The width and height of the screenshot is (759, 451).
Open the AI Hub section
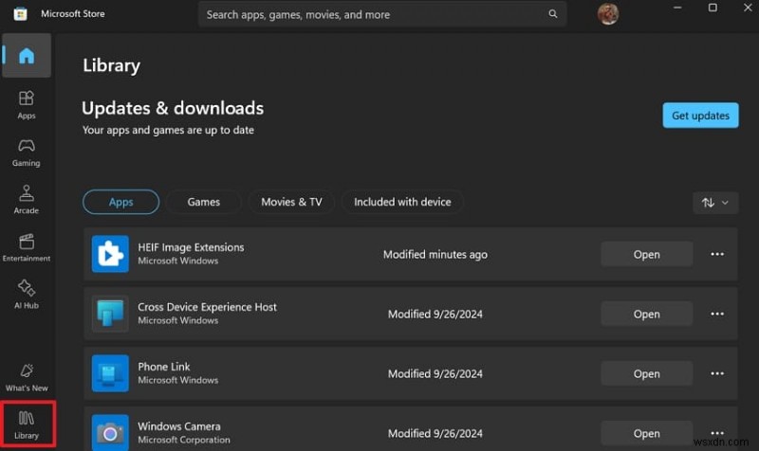[27, 295]
